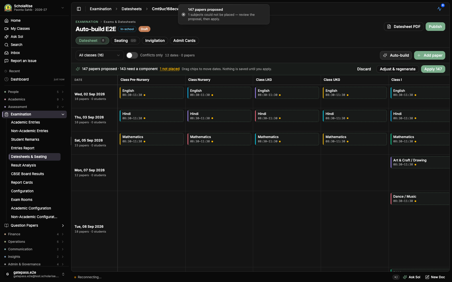Open the gatepass.e2e account switcher
The height and width of the screenshot is (282, 452).
(x=34, y=274)
